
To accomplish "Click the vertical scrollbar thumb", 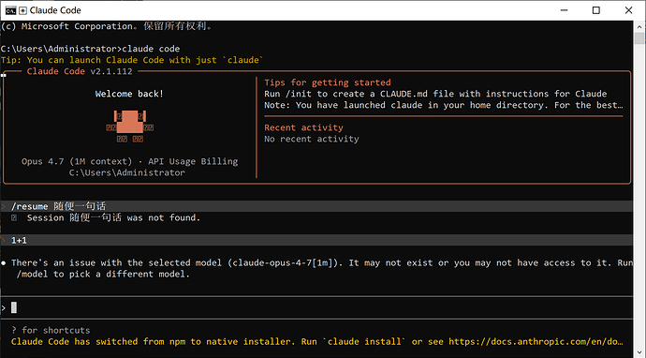I will (x=639, y=37).
